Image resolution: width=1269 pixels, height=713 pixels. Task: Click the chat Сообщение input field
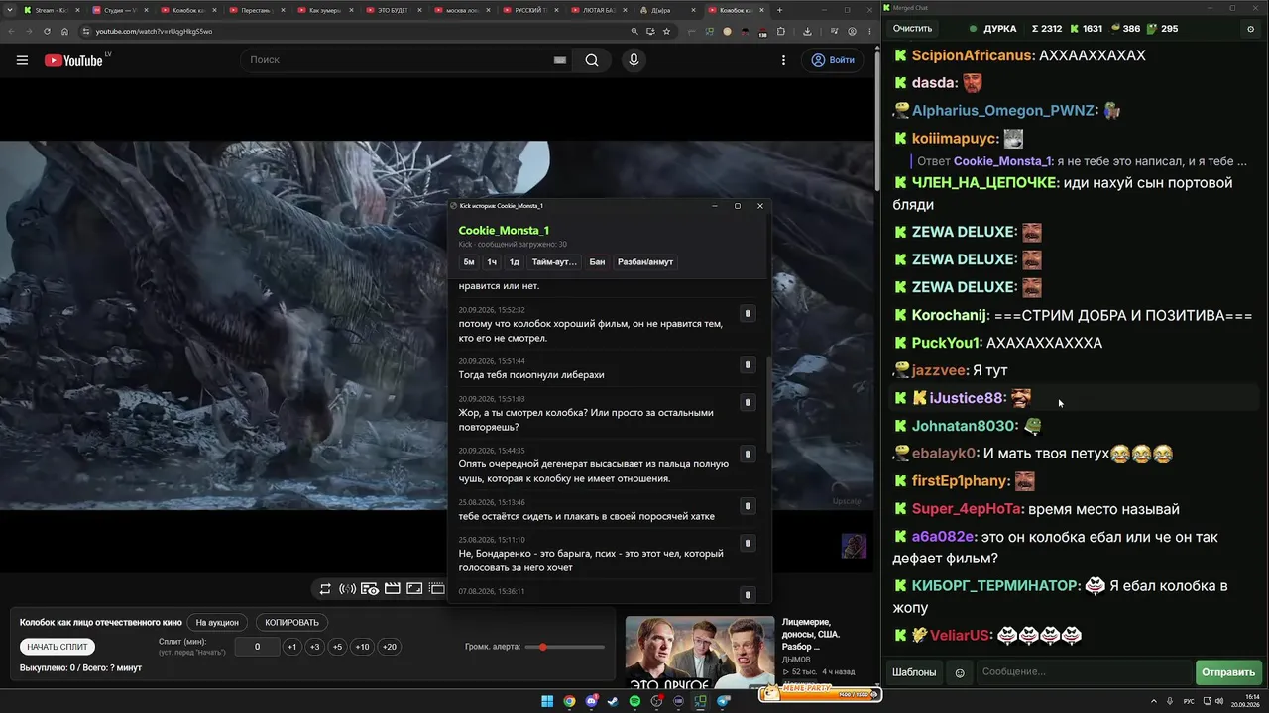[x=1085, y=672]
